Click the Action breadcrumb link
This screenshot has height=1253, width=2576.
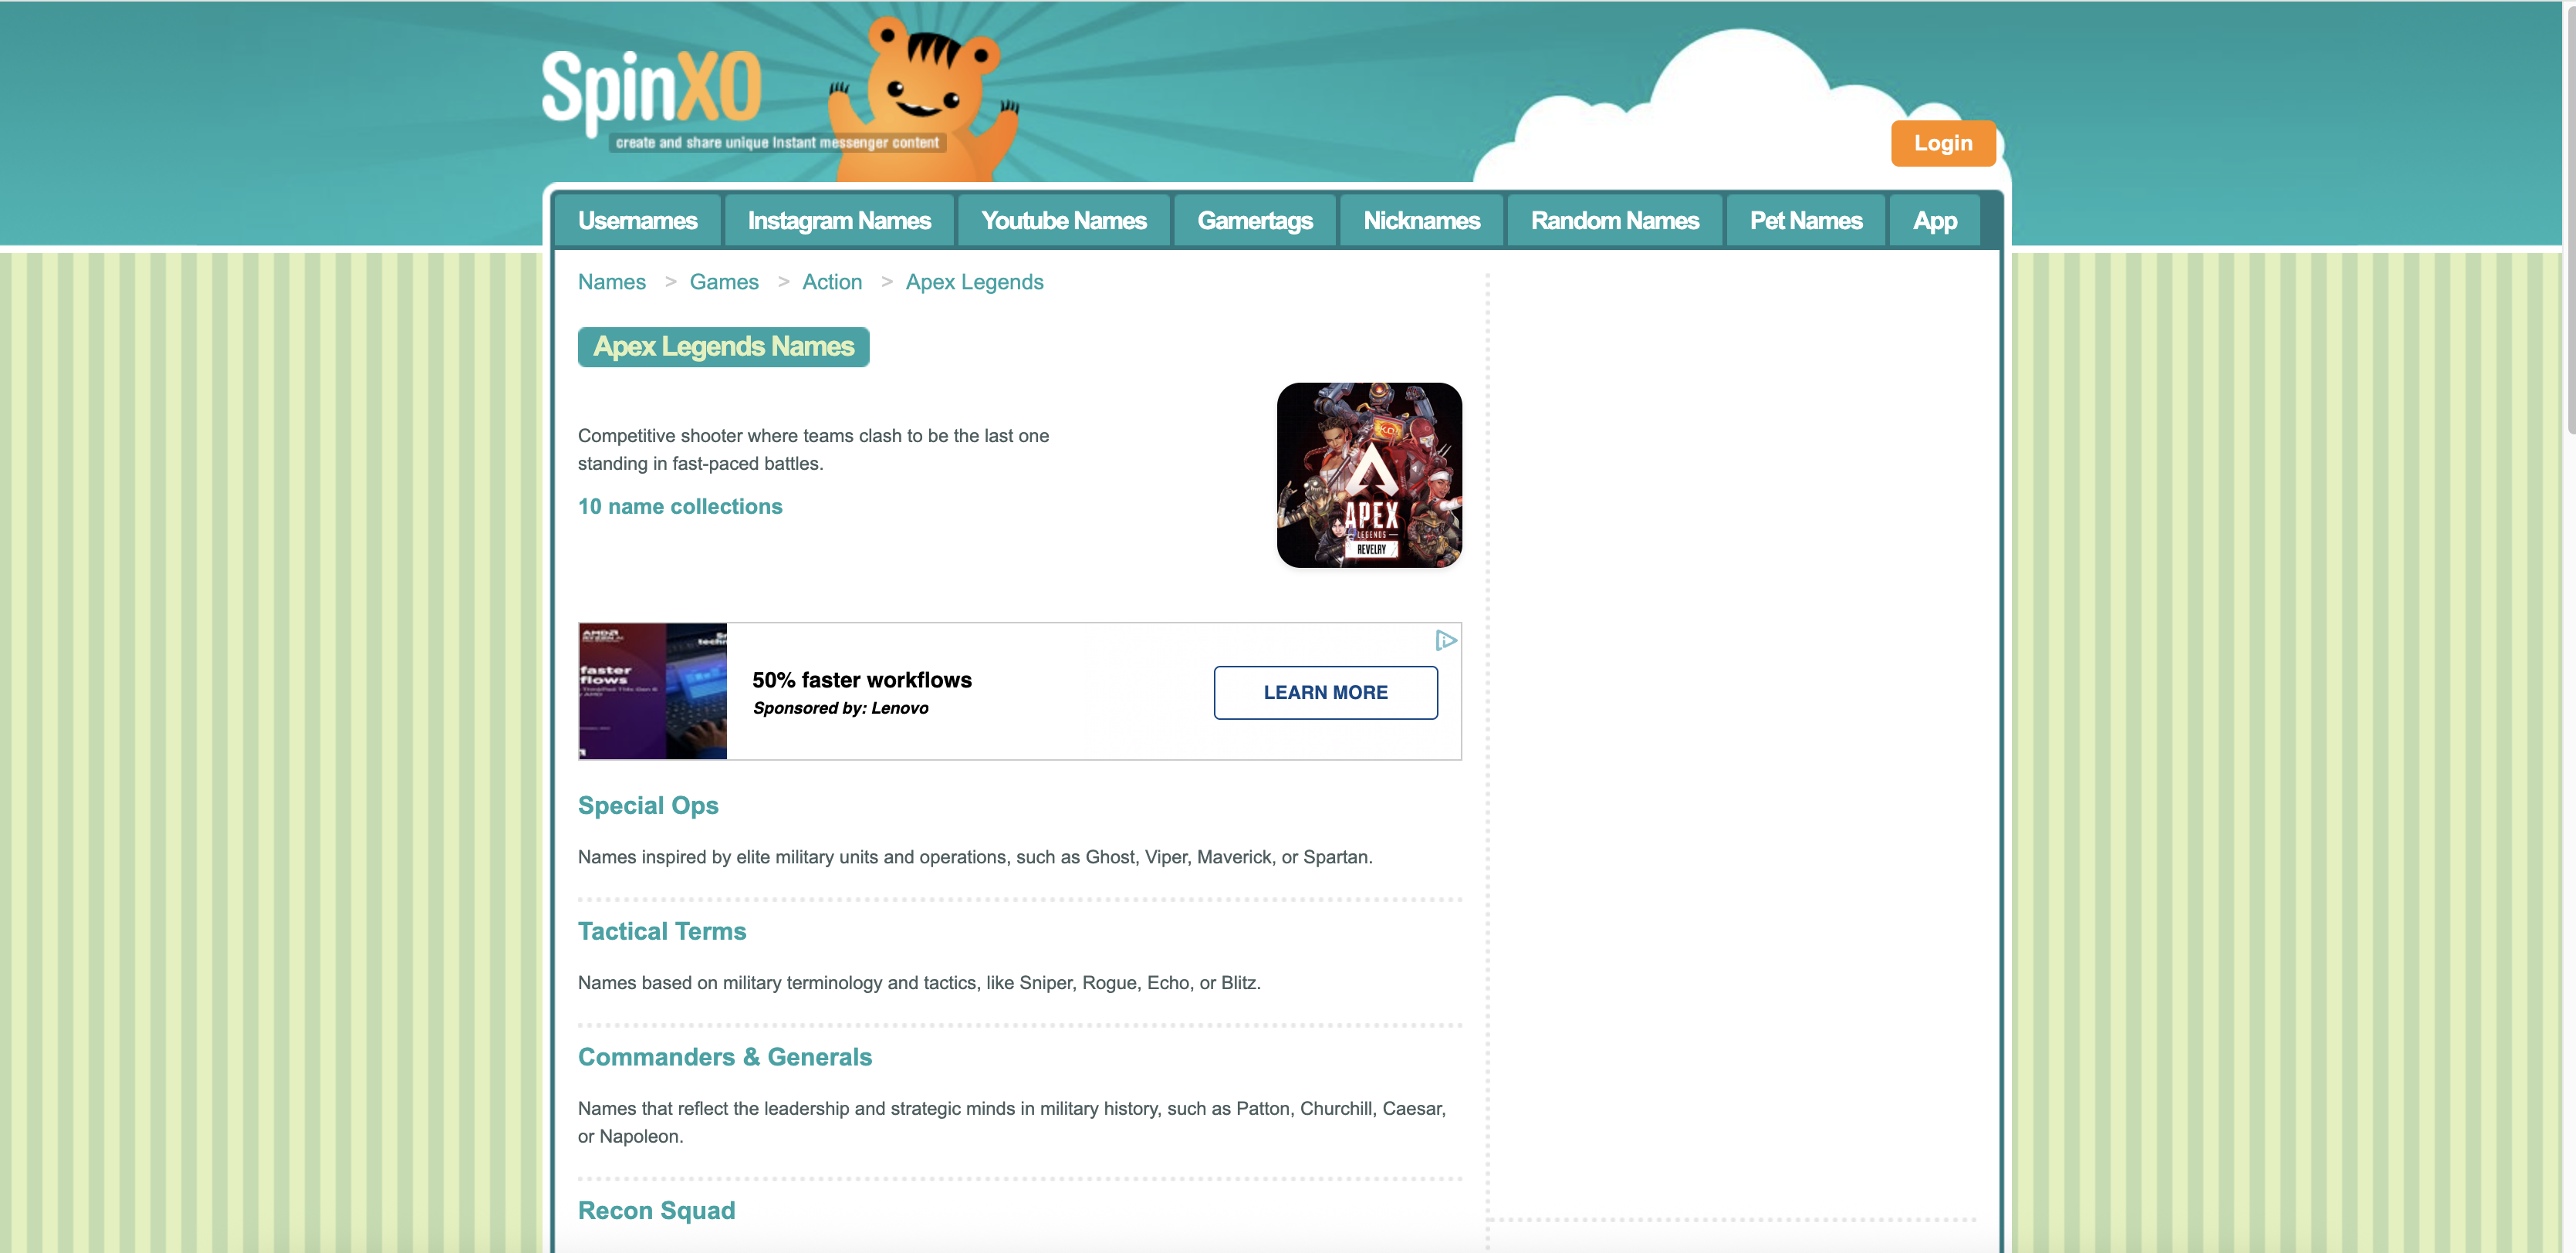[x=831, y=282]
